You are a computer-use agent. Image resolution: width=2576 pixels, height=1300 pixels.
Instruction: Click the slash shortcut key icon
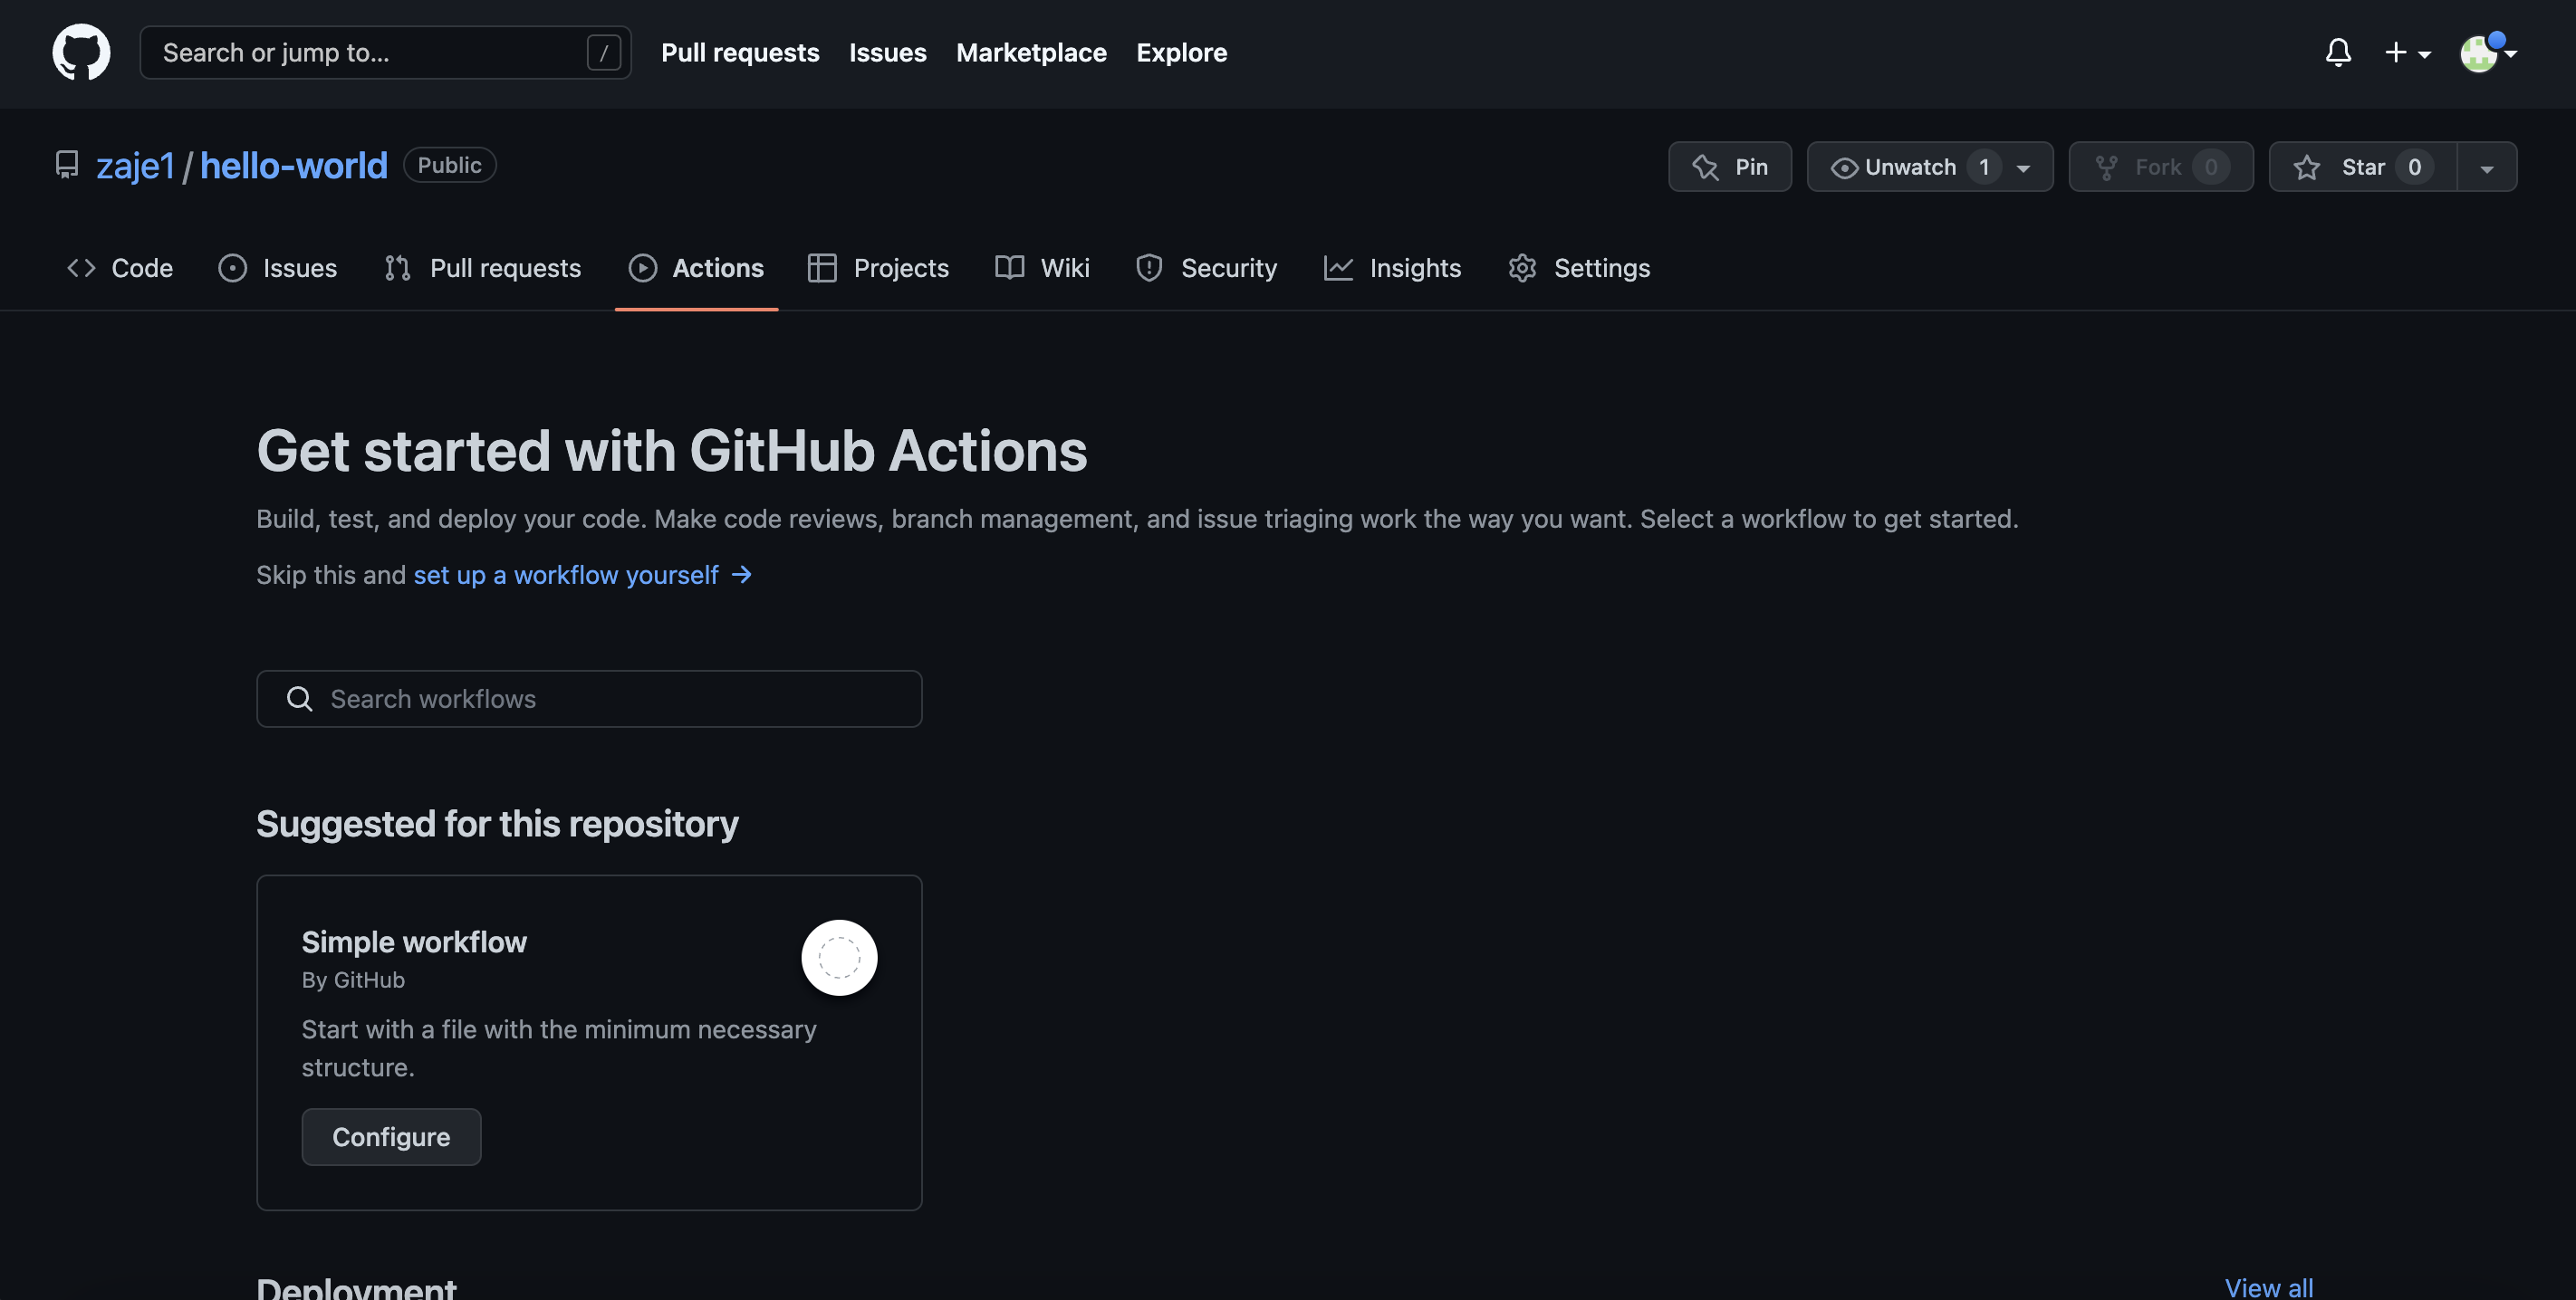click(x=603, y=52)
